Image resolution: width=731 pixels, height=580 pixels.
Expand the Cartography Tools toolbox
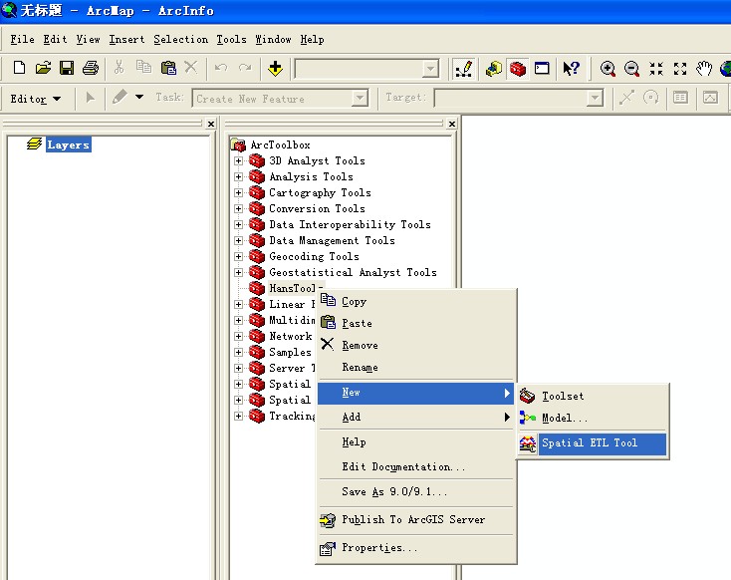coord(238,192)
